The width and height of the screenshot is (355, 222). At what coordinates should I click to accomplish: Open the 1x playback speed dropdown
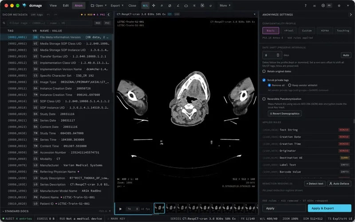133,209
